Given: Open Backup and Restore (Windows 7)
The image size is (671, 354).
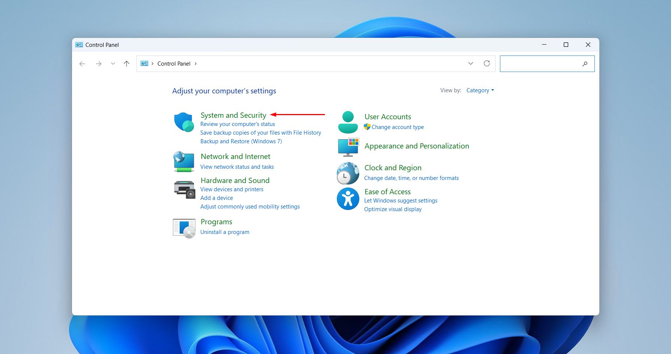Looking at the screenshot, I should tap(241, 141).
